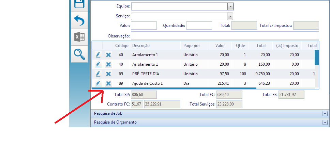Click cell Ajuda de Custo 1
Image resolution: width=330 pixels, height=145 pixels.
coord(147,83)
